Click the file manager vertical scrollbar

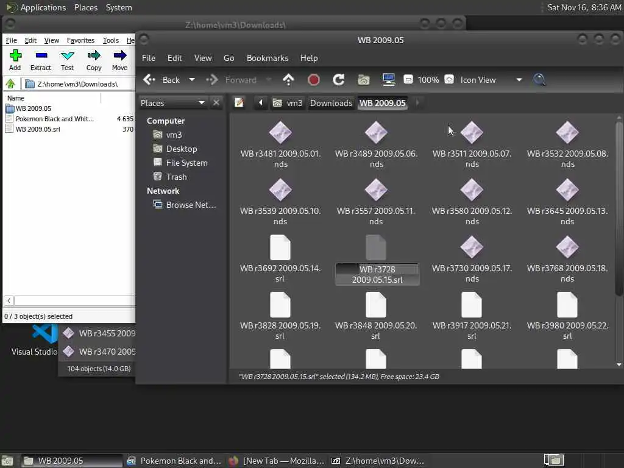(619, 209)
